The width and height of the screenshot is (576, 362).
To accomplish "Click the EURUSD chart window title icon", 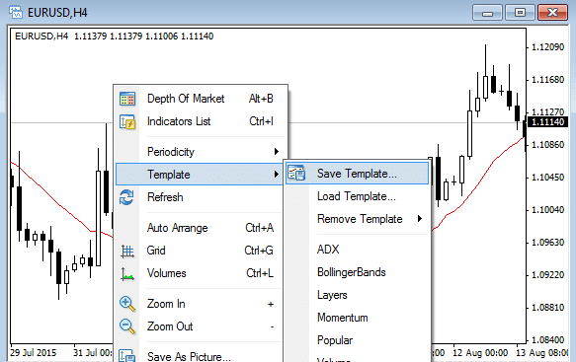I will pos(16,13).
